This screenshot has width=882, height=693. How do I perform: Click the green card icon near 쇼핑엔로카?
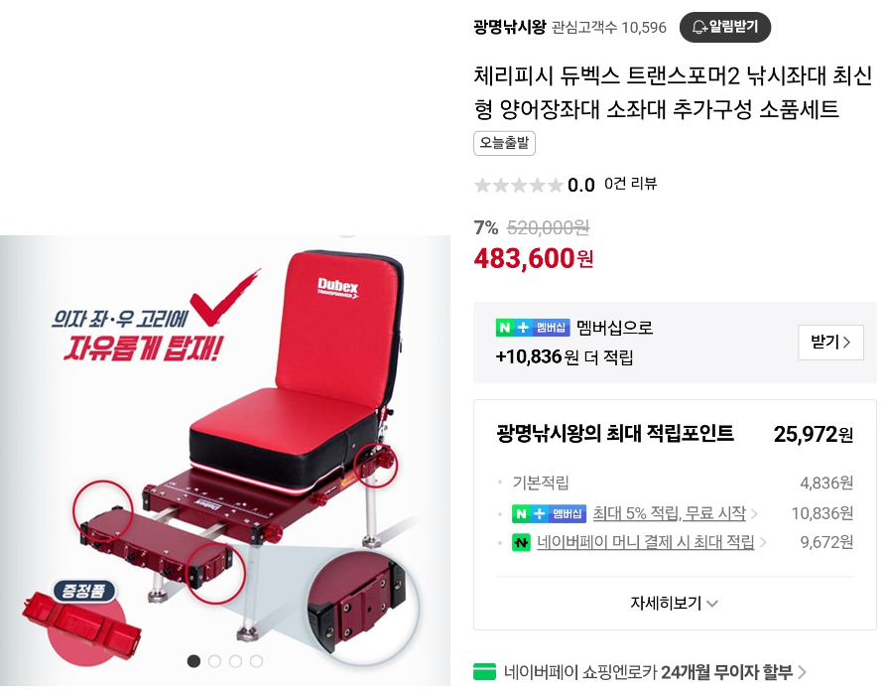click(484, 671)
